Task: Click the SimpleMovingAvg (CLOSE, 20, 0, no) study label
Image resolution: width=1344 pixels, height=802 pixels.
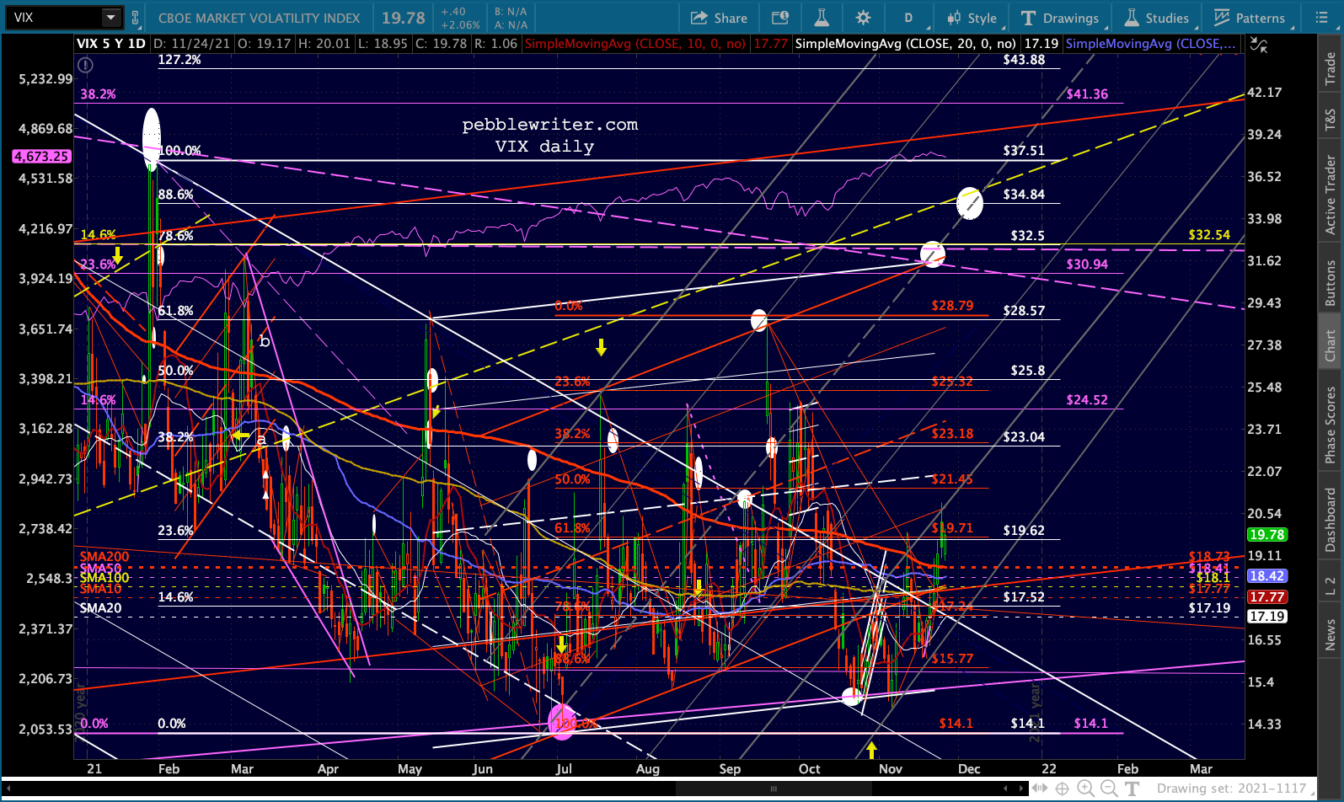Action: [905, 44]
